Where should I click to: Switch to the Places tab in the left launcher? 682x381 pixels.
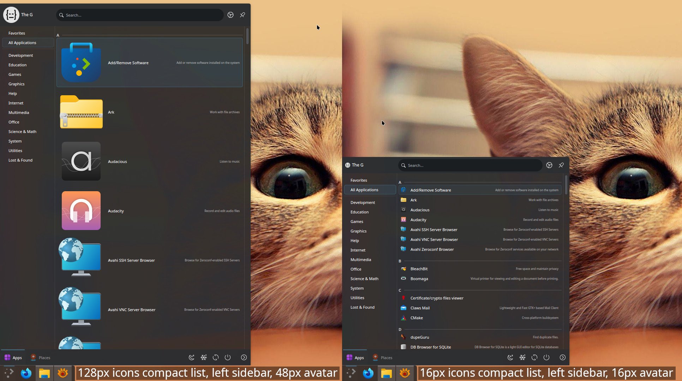40,357
